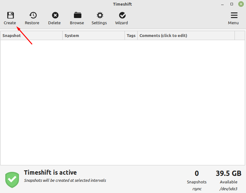
Task: Click the Timeshift window title
Action: coord(122,4)
